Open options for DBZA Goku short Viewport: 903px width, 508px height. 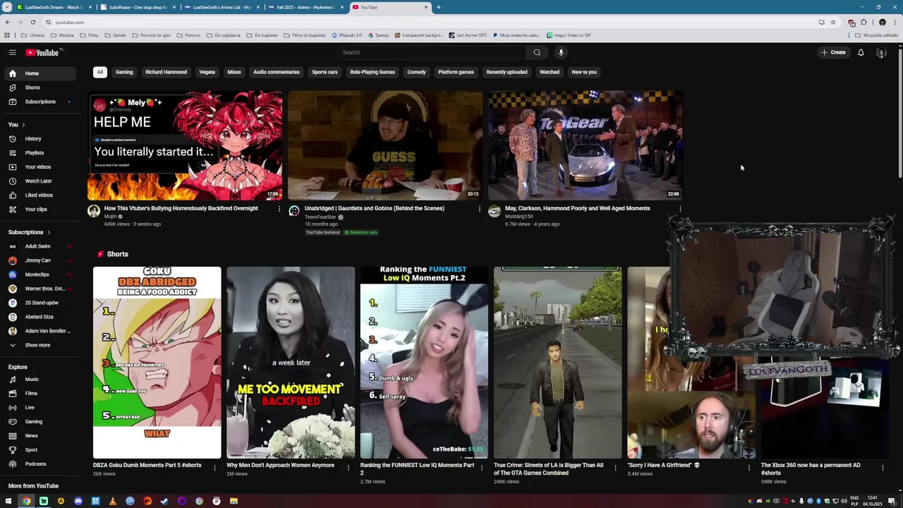pos(214,467)
